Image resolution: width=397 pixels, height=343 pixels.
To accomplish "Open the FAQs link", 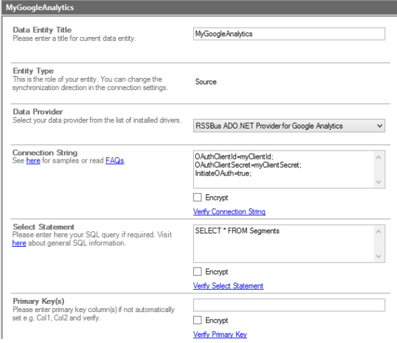I will point(114,161).
